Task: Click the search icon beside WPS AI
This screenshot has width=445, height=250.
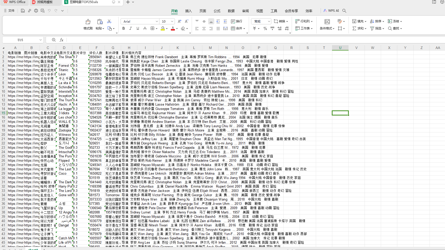Action: pos(344,11)
